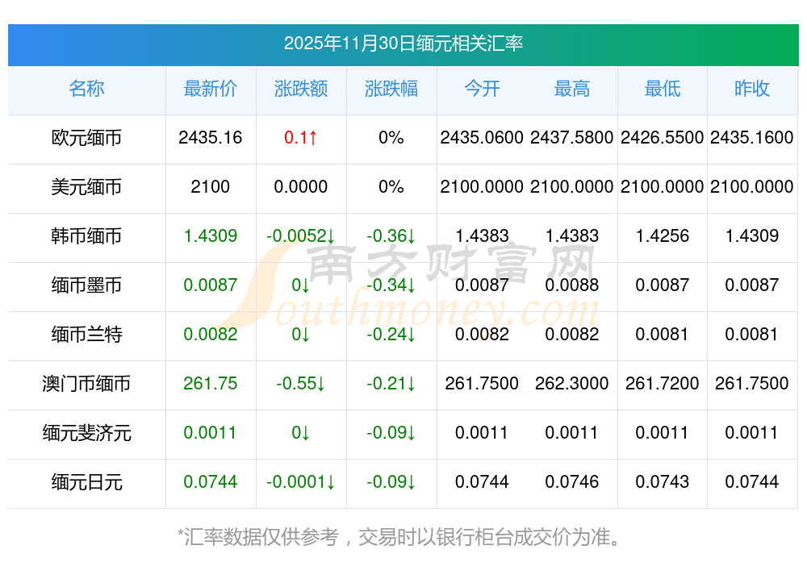Select the 昨收 column header
The image size is (807, 562).
tap(751, 89)
